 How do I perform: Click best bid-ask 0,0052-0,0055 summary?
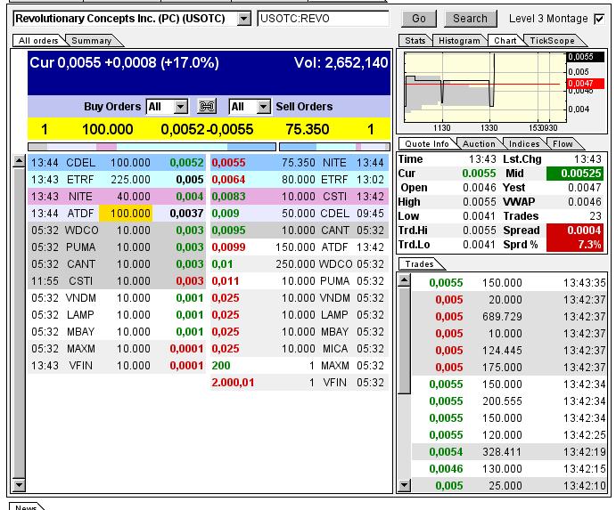[x=207, y=129]
